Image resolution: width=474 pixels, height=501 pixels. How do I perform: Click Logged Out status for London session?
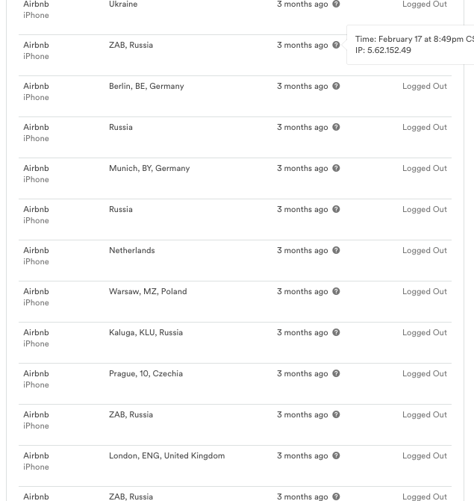(x=424, y=456)
